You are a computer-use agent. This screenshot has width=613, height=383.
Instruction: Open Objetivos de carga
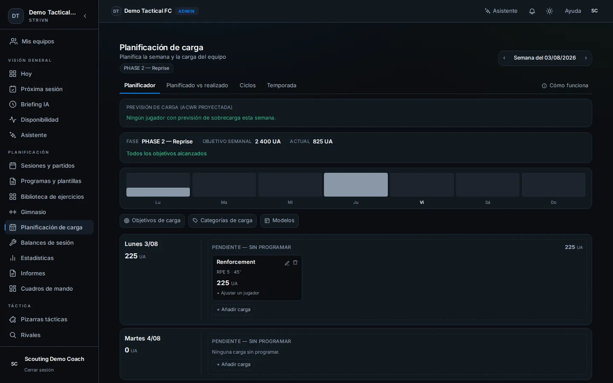[x=152, y=220]
